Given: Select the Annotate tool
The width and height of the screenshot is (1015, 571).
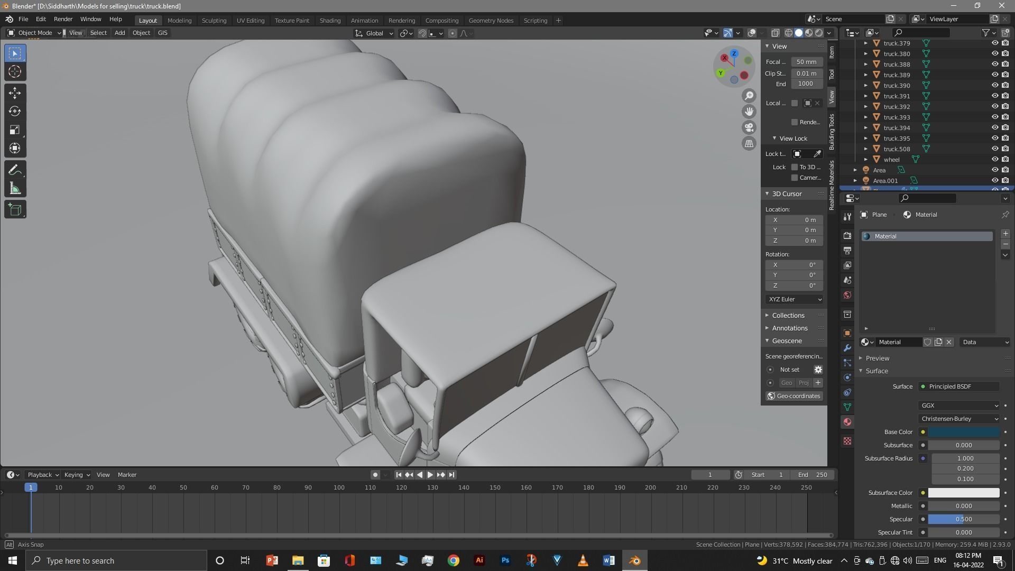Looking at the screenshot, I should (15, 170).
